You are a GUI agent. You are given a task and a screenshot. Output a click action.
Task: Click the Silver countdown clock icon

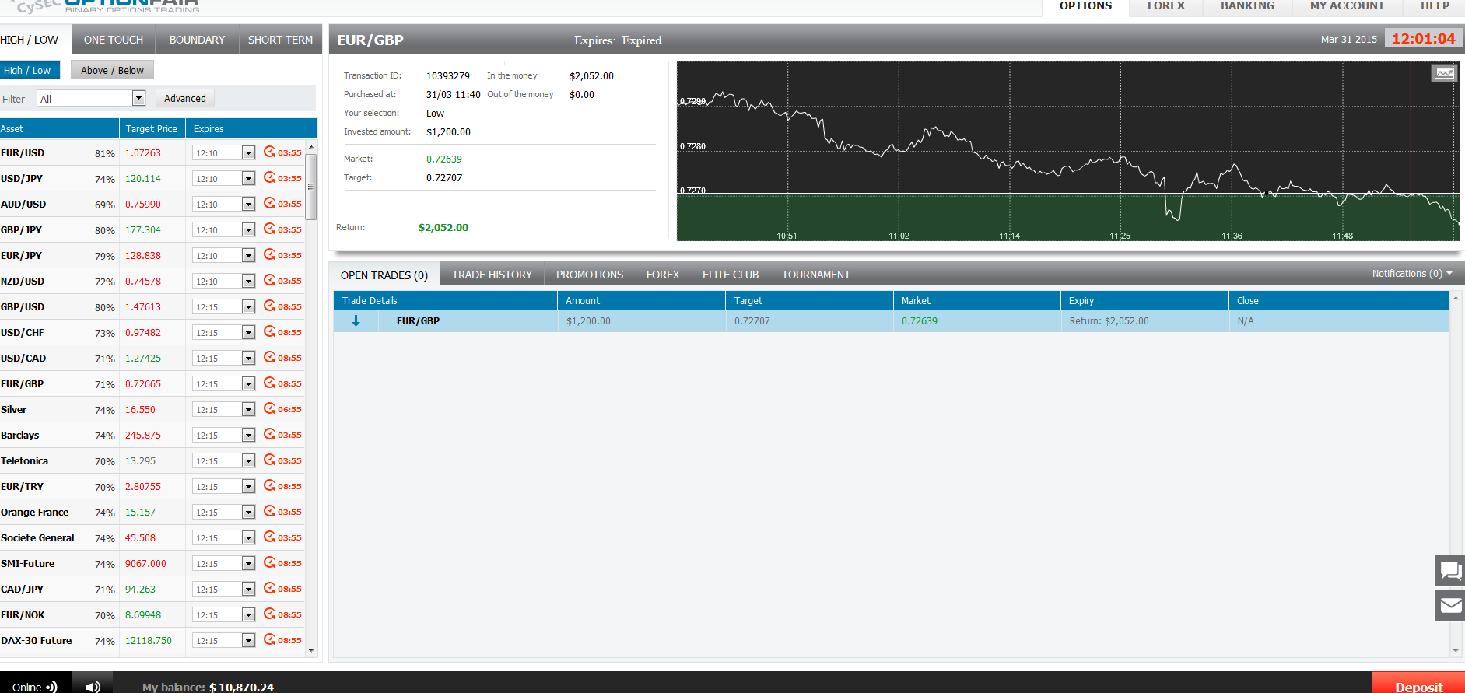(269, 408)
